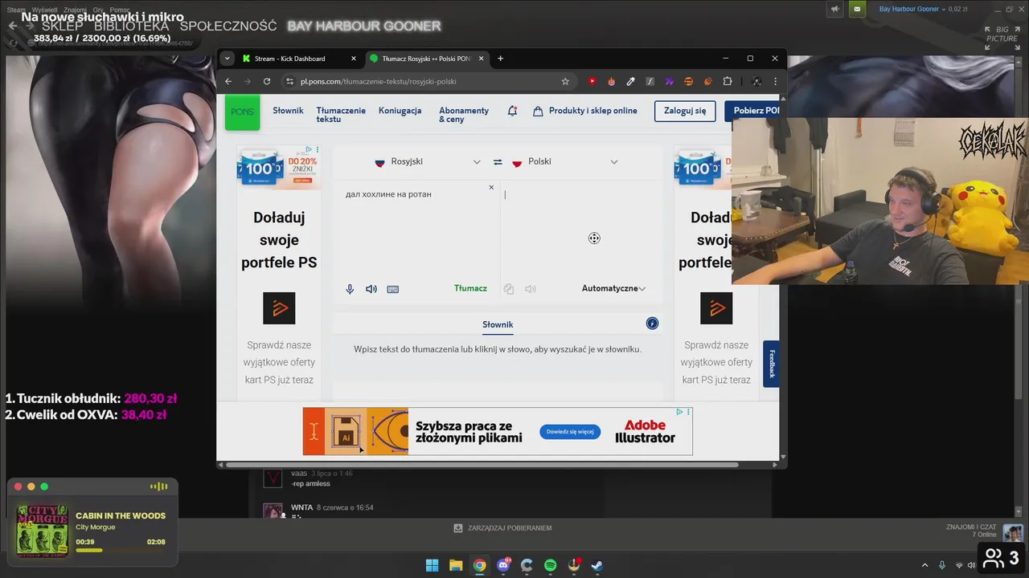Clear the Russian source text

coord(491,187)
